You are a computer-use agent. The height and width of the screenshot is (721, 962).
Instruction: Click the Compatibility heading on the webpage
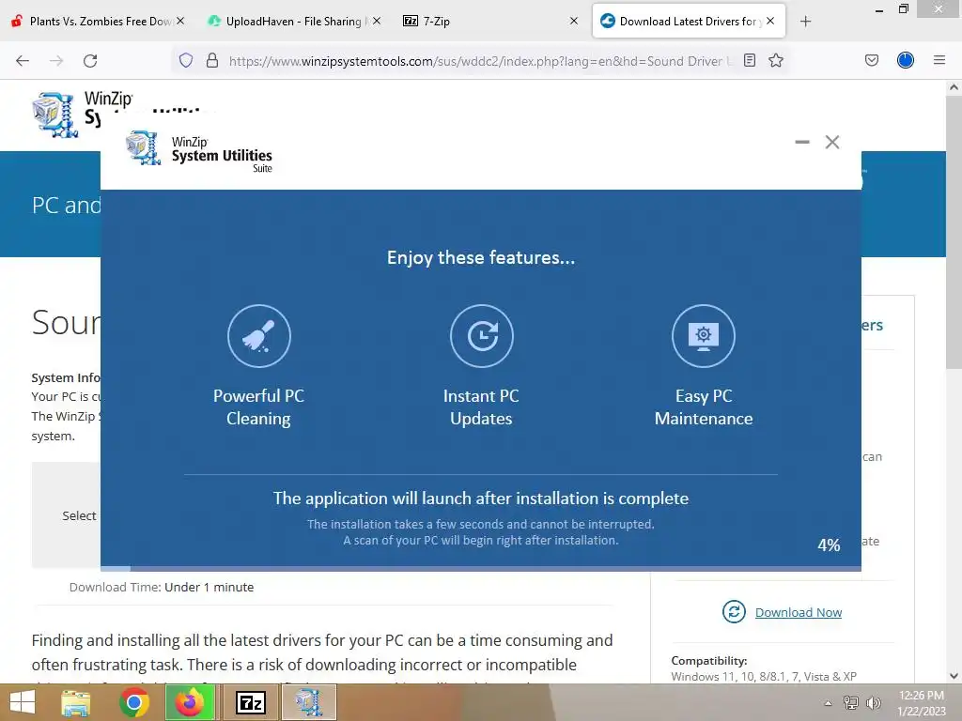(708, 660)
